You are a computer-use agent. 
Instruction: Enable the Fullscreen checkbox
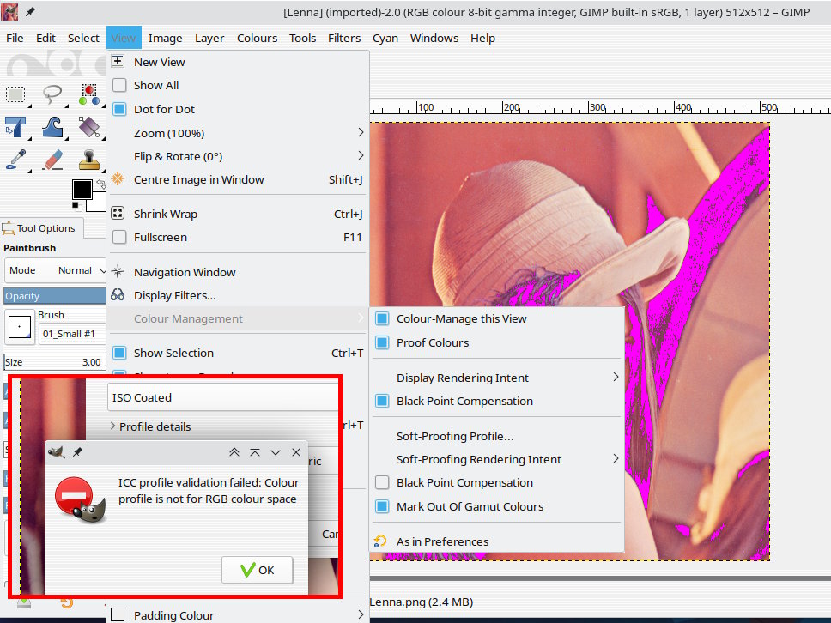coord(120,237)
